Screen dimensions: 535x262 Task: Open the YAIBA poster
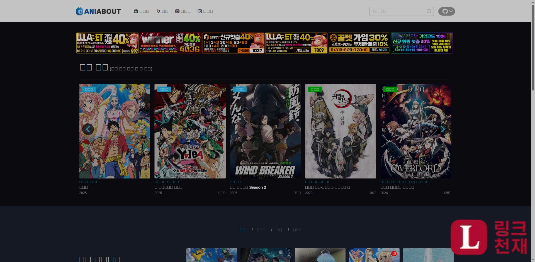pyautogui.click(x=190, y=131)
